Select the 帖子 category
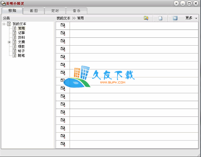Viewport: 201px width, 157px height. pyautogui.click(x=21, y=51)
